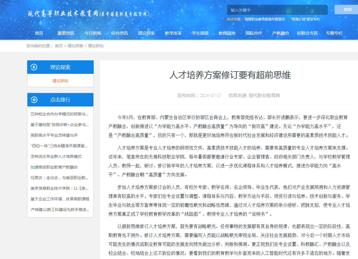The width and height of the screenshot is (358, 259).
Task: Focus the 输入关键字 search box
Action: [277, 10]
